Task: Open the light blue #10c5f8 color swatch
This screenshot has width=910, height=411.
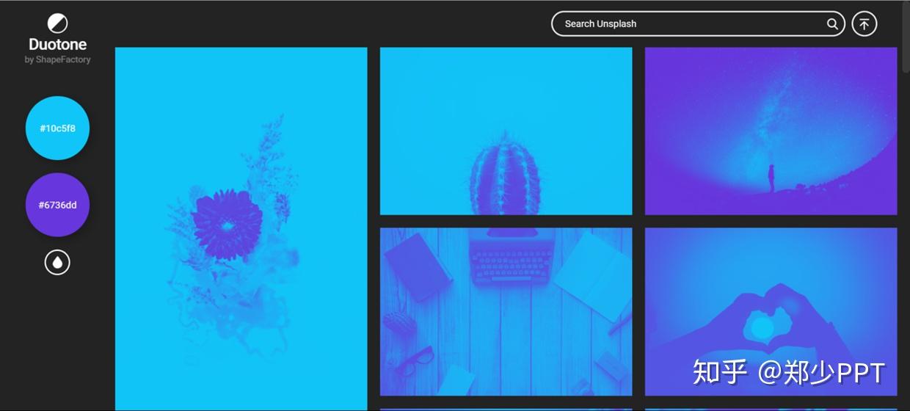Action: click(x=57, y=128)
